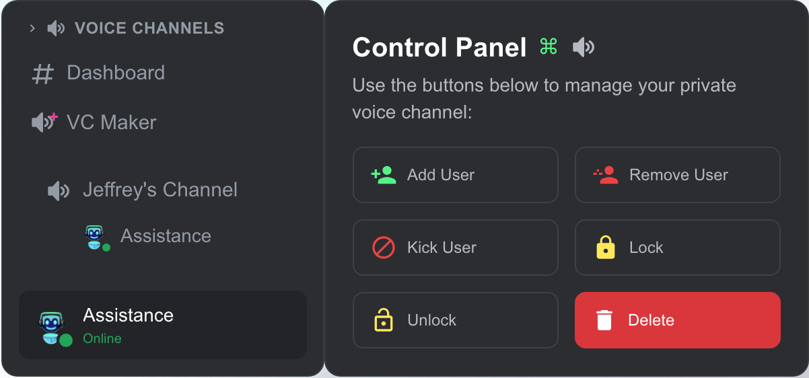Click the Online status text
The width and height of the screenshot is (809, 378).
coord(102,338)
